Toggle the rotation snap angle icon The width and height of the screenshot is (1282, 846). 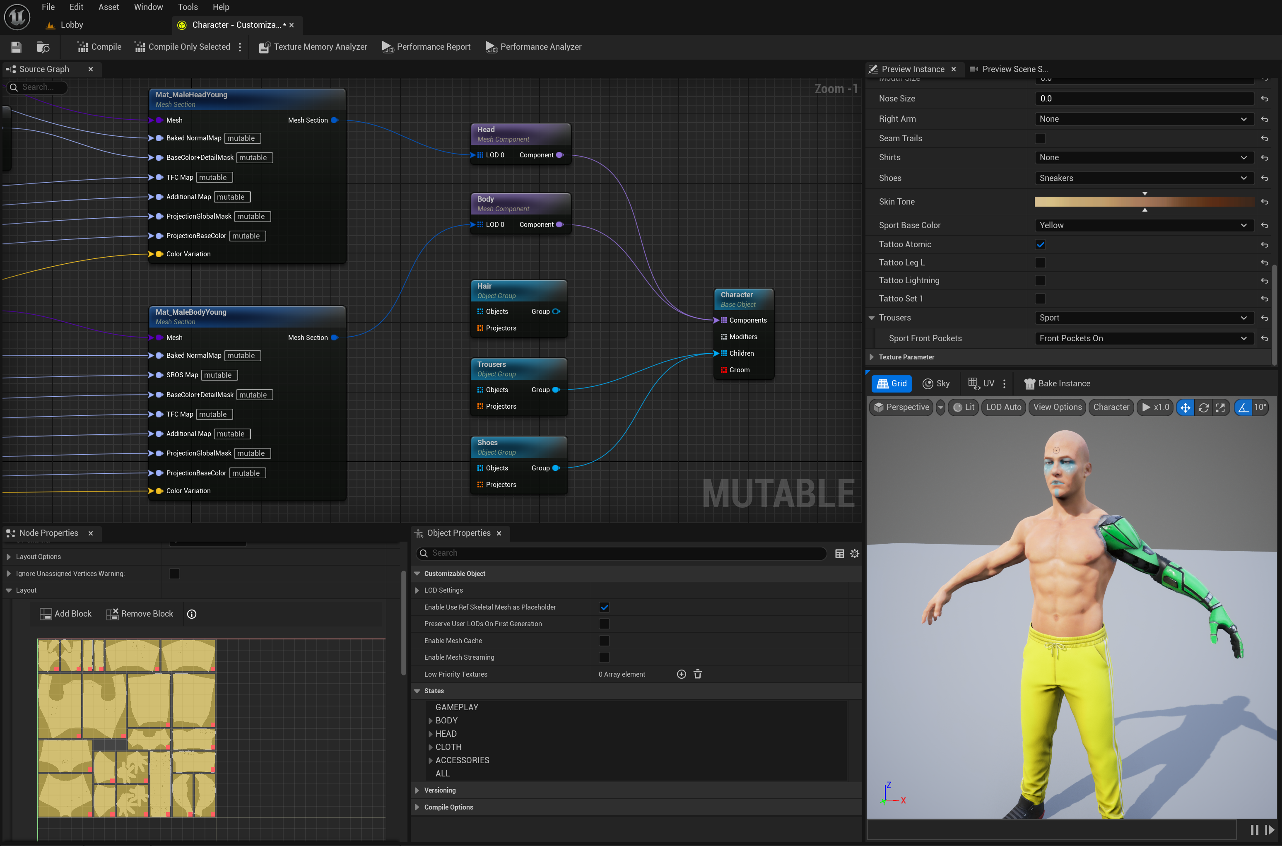(1243, 407)
